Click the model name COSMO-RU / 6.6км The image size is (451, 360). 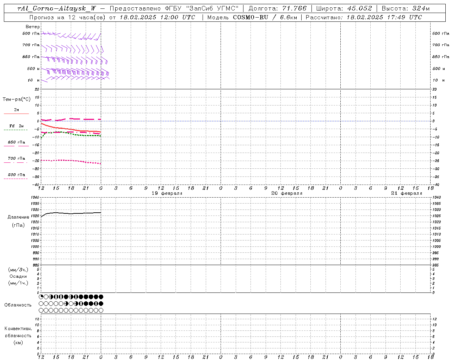click(265, 17)
